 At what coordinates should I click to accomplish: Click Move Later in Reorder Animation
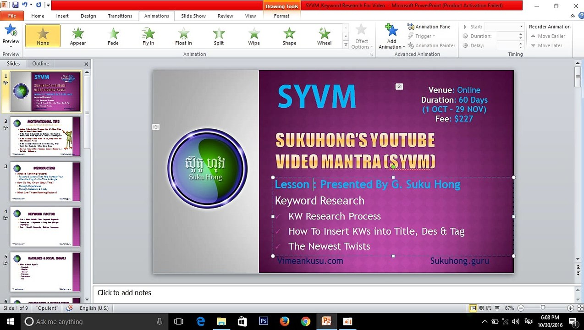[546, 45]
